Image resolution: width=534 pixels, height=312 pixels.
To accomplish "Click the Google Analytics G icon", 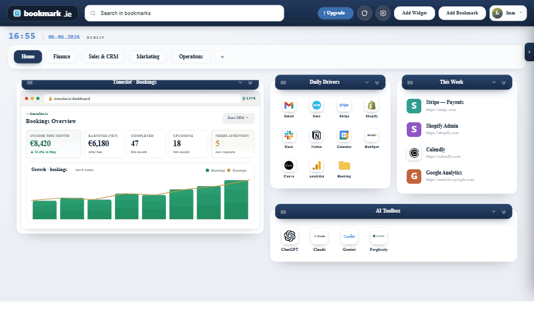I will [414, 176].
